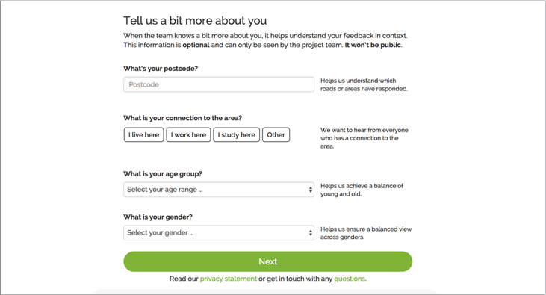Click the stepper arrows icon on age range select
The height and width of the screenshot is (295, 546).
(x=310, y=190)
